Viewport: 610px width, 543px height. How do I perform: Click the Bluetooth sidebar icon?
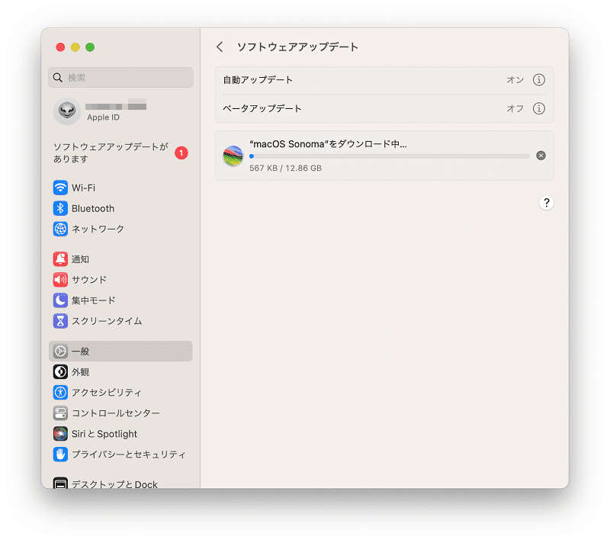click(60, 208)
